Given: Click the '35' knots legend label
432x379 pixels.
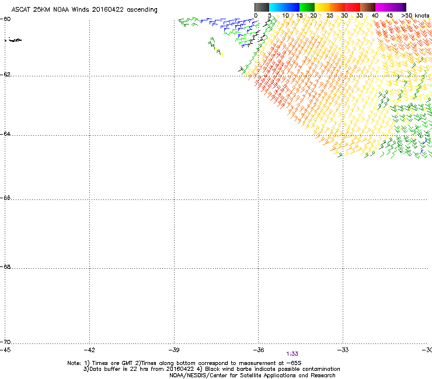Looking at the screenshot, I should coord(360,16).
